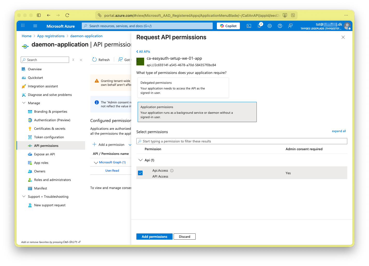369x266 pixels.
Task: Open the Azure portal apps grid icon
Action: point(23,26)
